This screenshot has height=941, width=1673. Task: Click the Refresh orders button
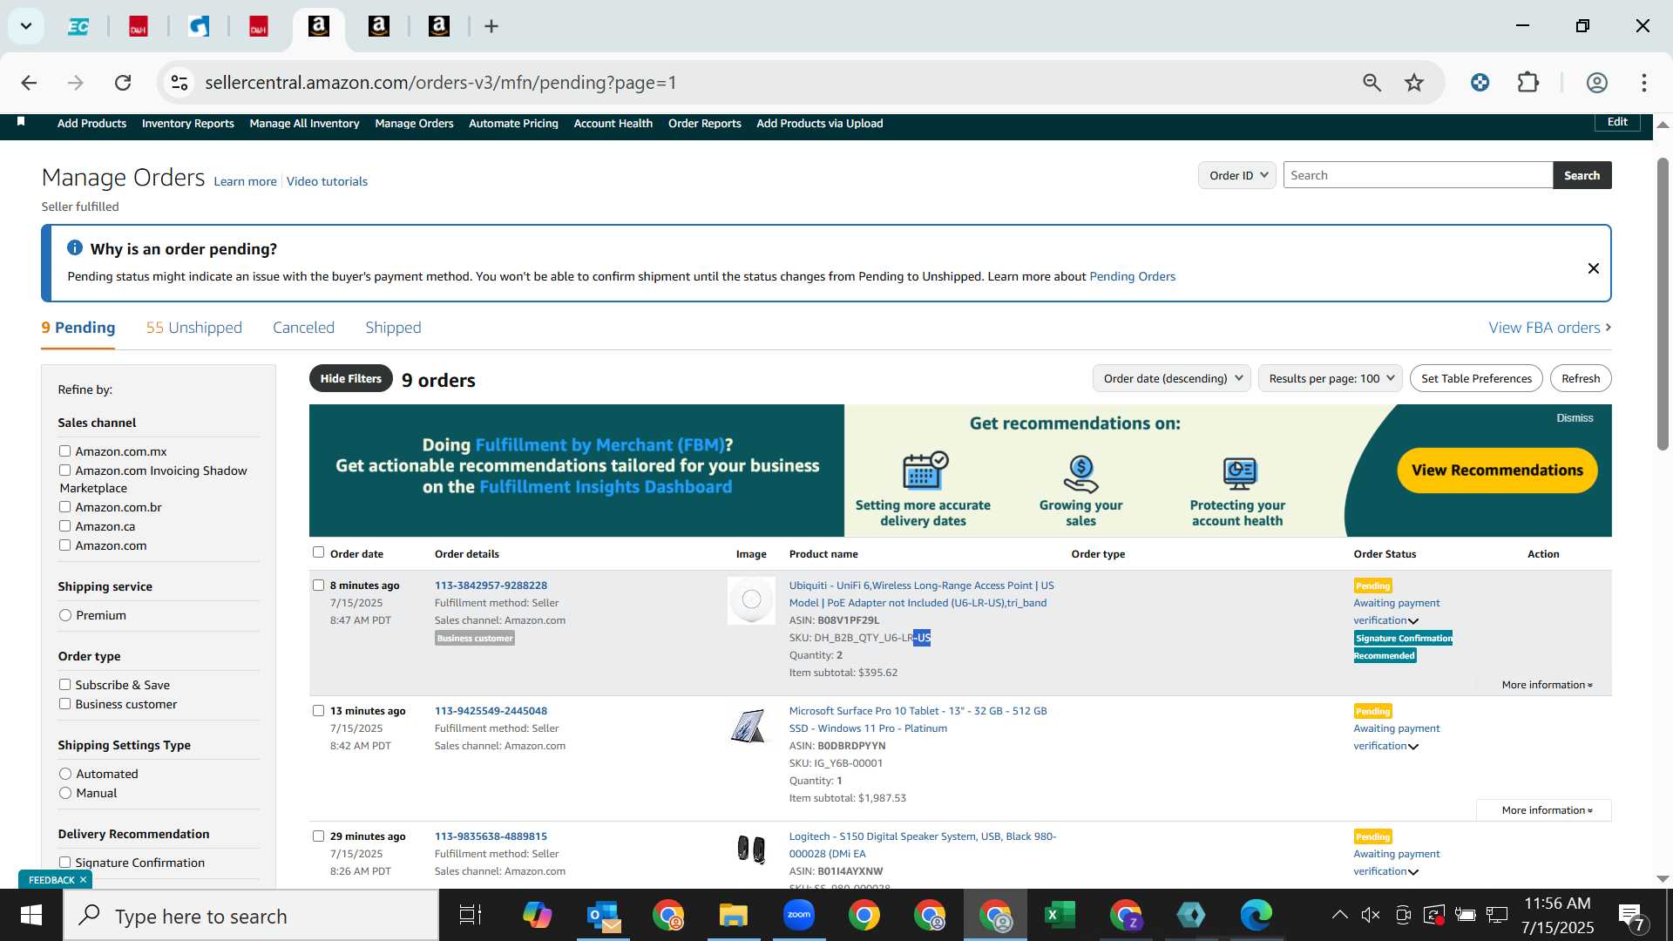pos(1581,378)
